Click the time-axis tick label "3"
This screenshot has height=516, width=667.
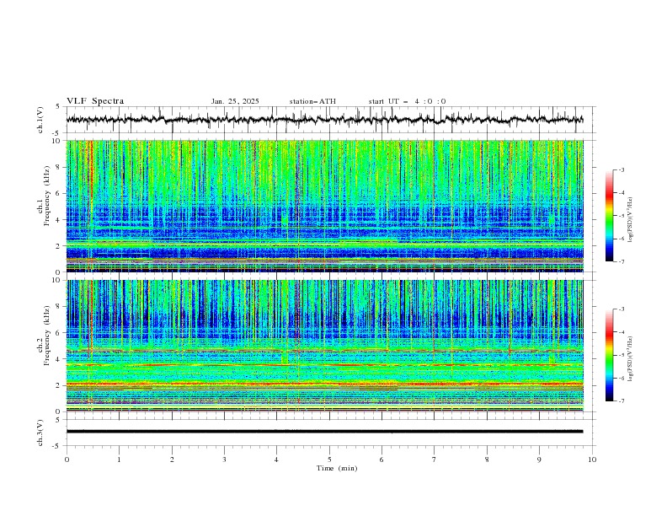point(224,460)
